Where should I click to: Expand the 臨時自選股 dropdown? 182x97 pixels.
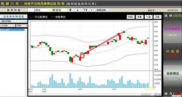(x=14, y=21)
